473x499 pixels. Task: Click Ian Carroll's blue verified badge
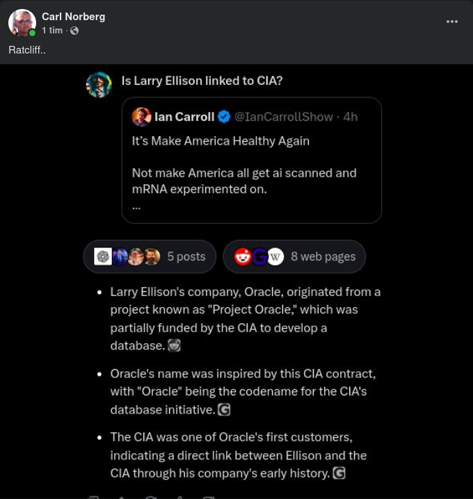[224, 117]
